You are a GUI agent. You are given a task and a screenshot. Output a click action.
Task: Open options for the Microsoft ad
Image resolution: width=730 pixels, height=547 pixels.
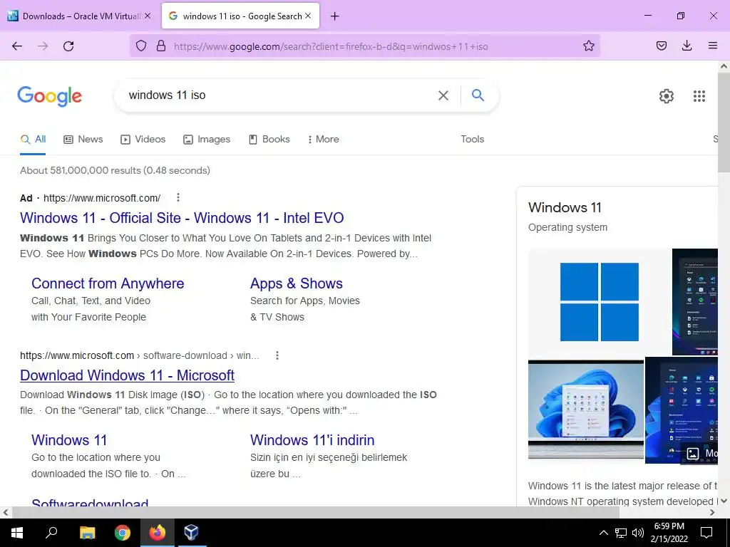(x=178, y=198)
